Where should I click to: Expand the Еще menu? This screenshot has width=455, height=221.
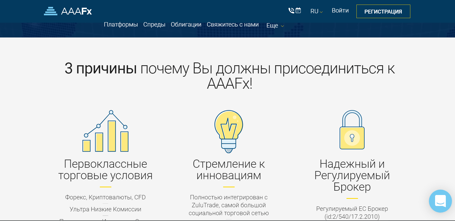coord(275,25)
